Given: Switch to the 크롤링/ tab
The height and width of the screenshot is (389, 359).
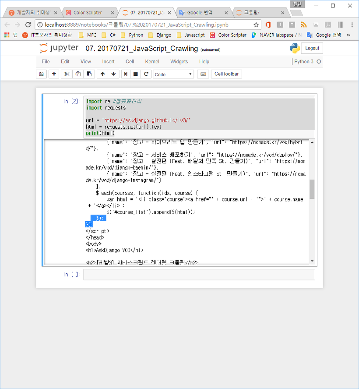Looking at the screenshot, I should 252,12.
